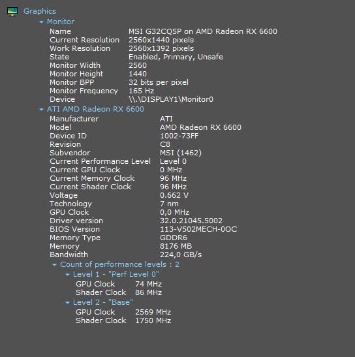
Task: Select the Level 2 "Base" heading
Action: (x=103, y=302)
